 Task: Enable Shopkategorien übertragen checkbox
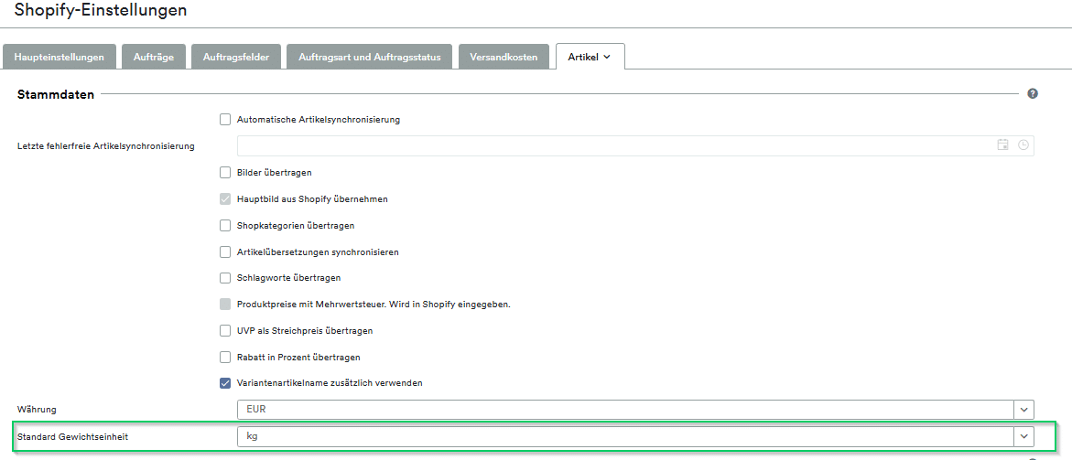pos(225,225)
